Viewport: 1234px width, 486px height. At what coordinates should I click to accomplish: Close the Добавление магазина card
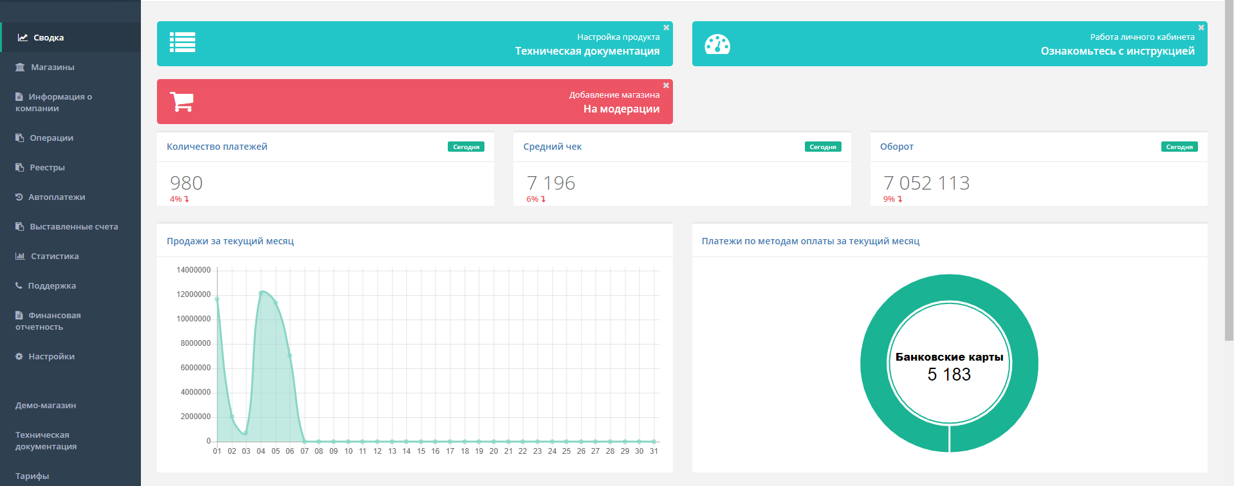667,85
